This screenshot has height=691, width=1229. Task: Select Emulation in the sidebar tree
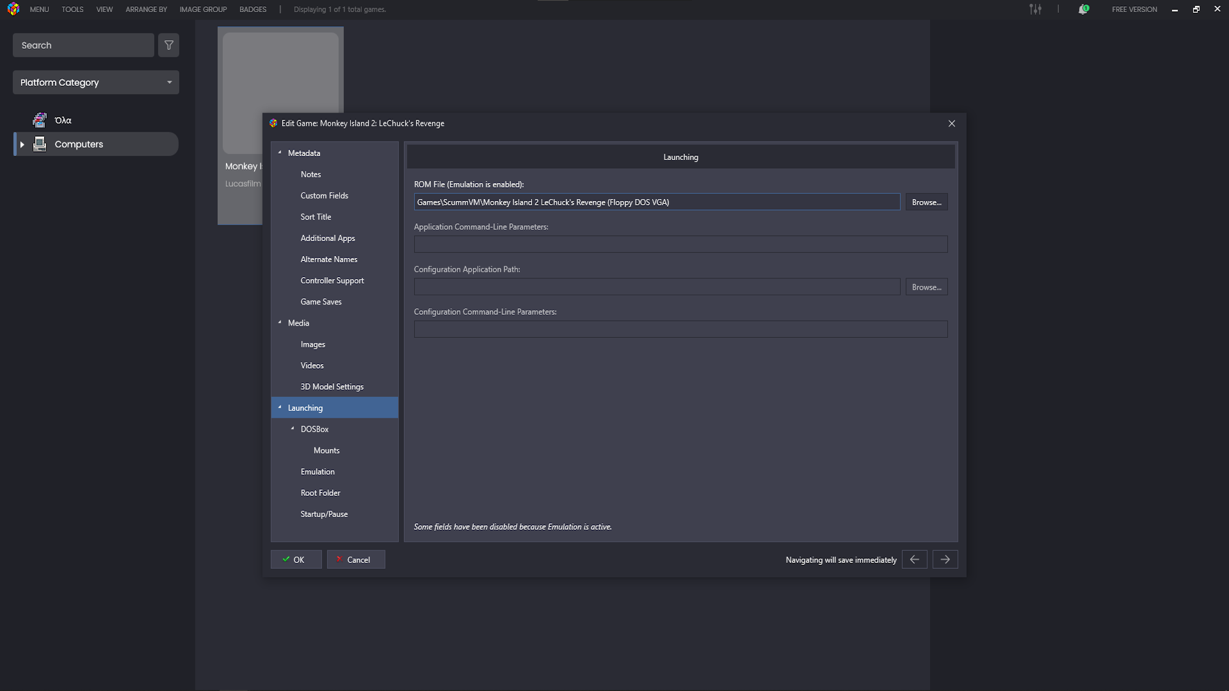pyautogui.click(x=317, y=472)
